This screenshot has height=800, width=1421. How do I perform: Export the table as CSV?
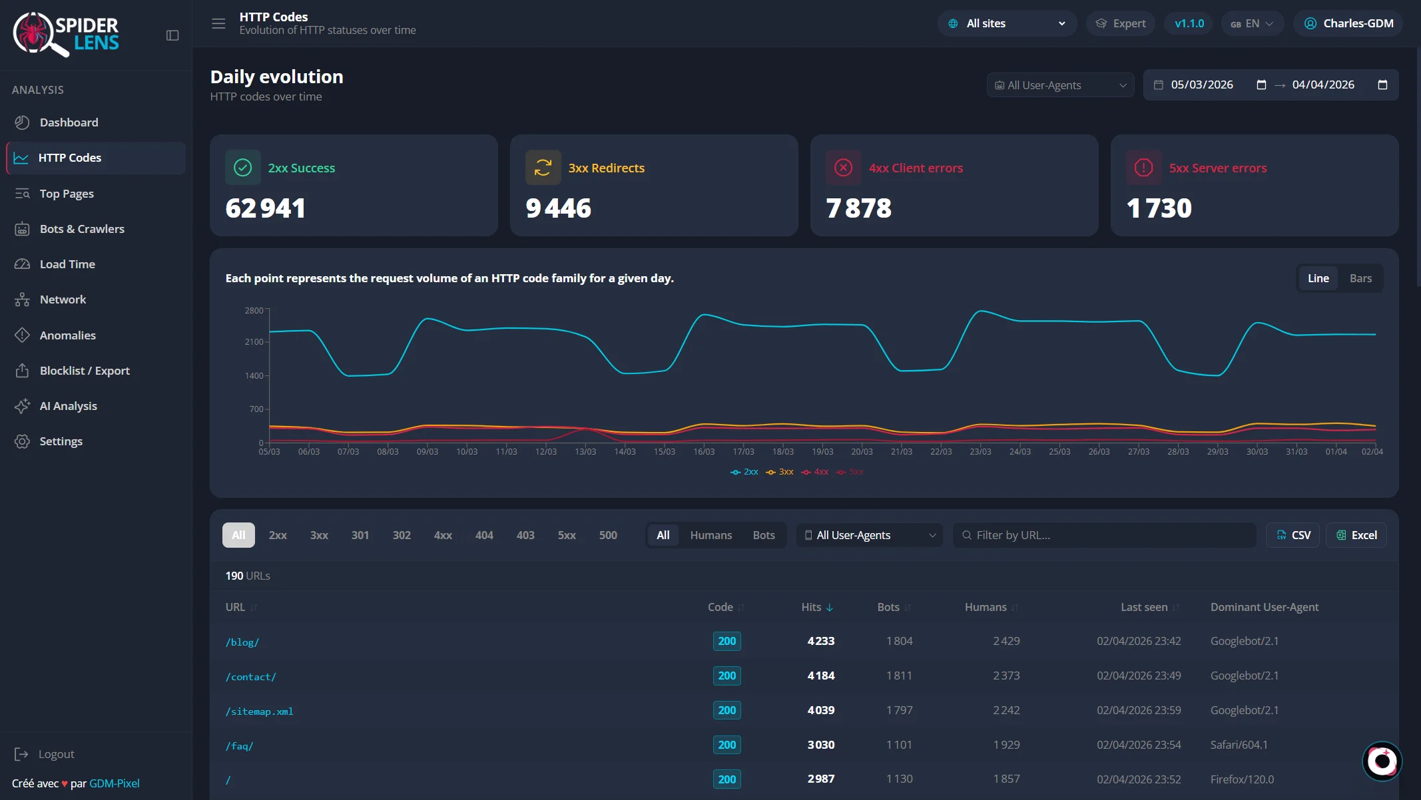tap(1292, 534)
